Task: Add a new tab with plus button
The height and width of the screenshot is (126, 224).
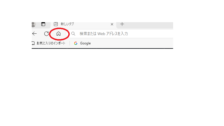Action: 122,24
